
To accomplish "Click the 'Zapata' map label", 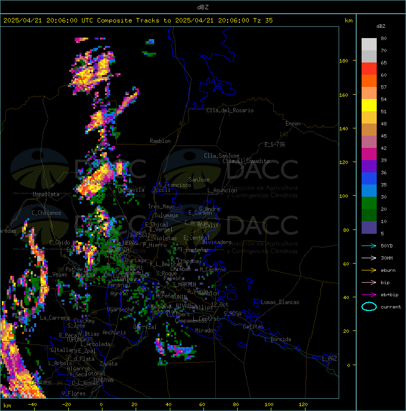I will click(108, 364).
